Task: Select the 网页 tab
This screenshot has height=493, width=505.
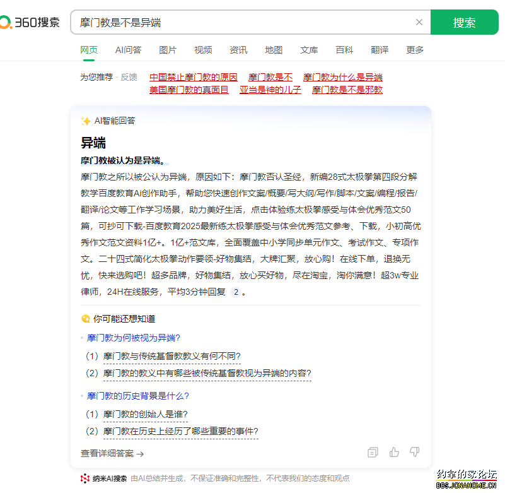Action: tap(89, 50)
